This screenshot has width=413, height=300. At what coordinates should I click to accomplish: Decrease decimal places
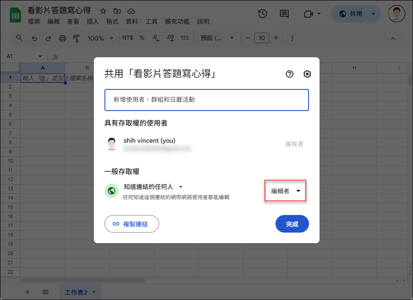click(x=156, y=38)
